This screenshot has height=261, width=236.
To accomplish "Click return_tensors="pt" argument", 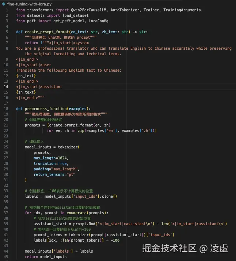I will point(54,175).
